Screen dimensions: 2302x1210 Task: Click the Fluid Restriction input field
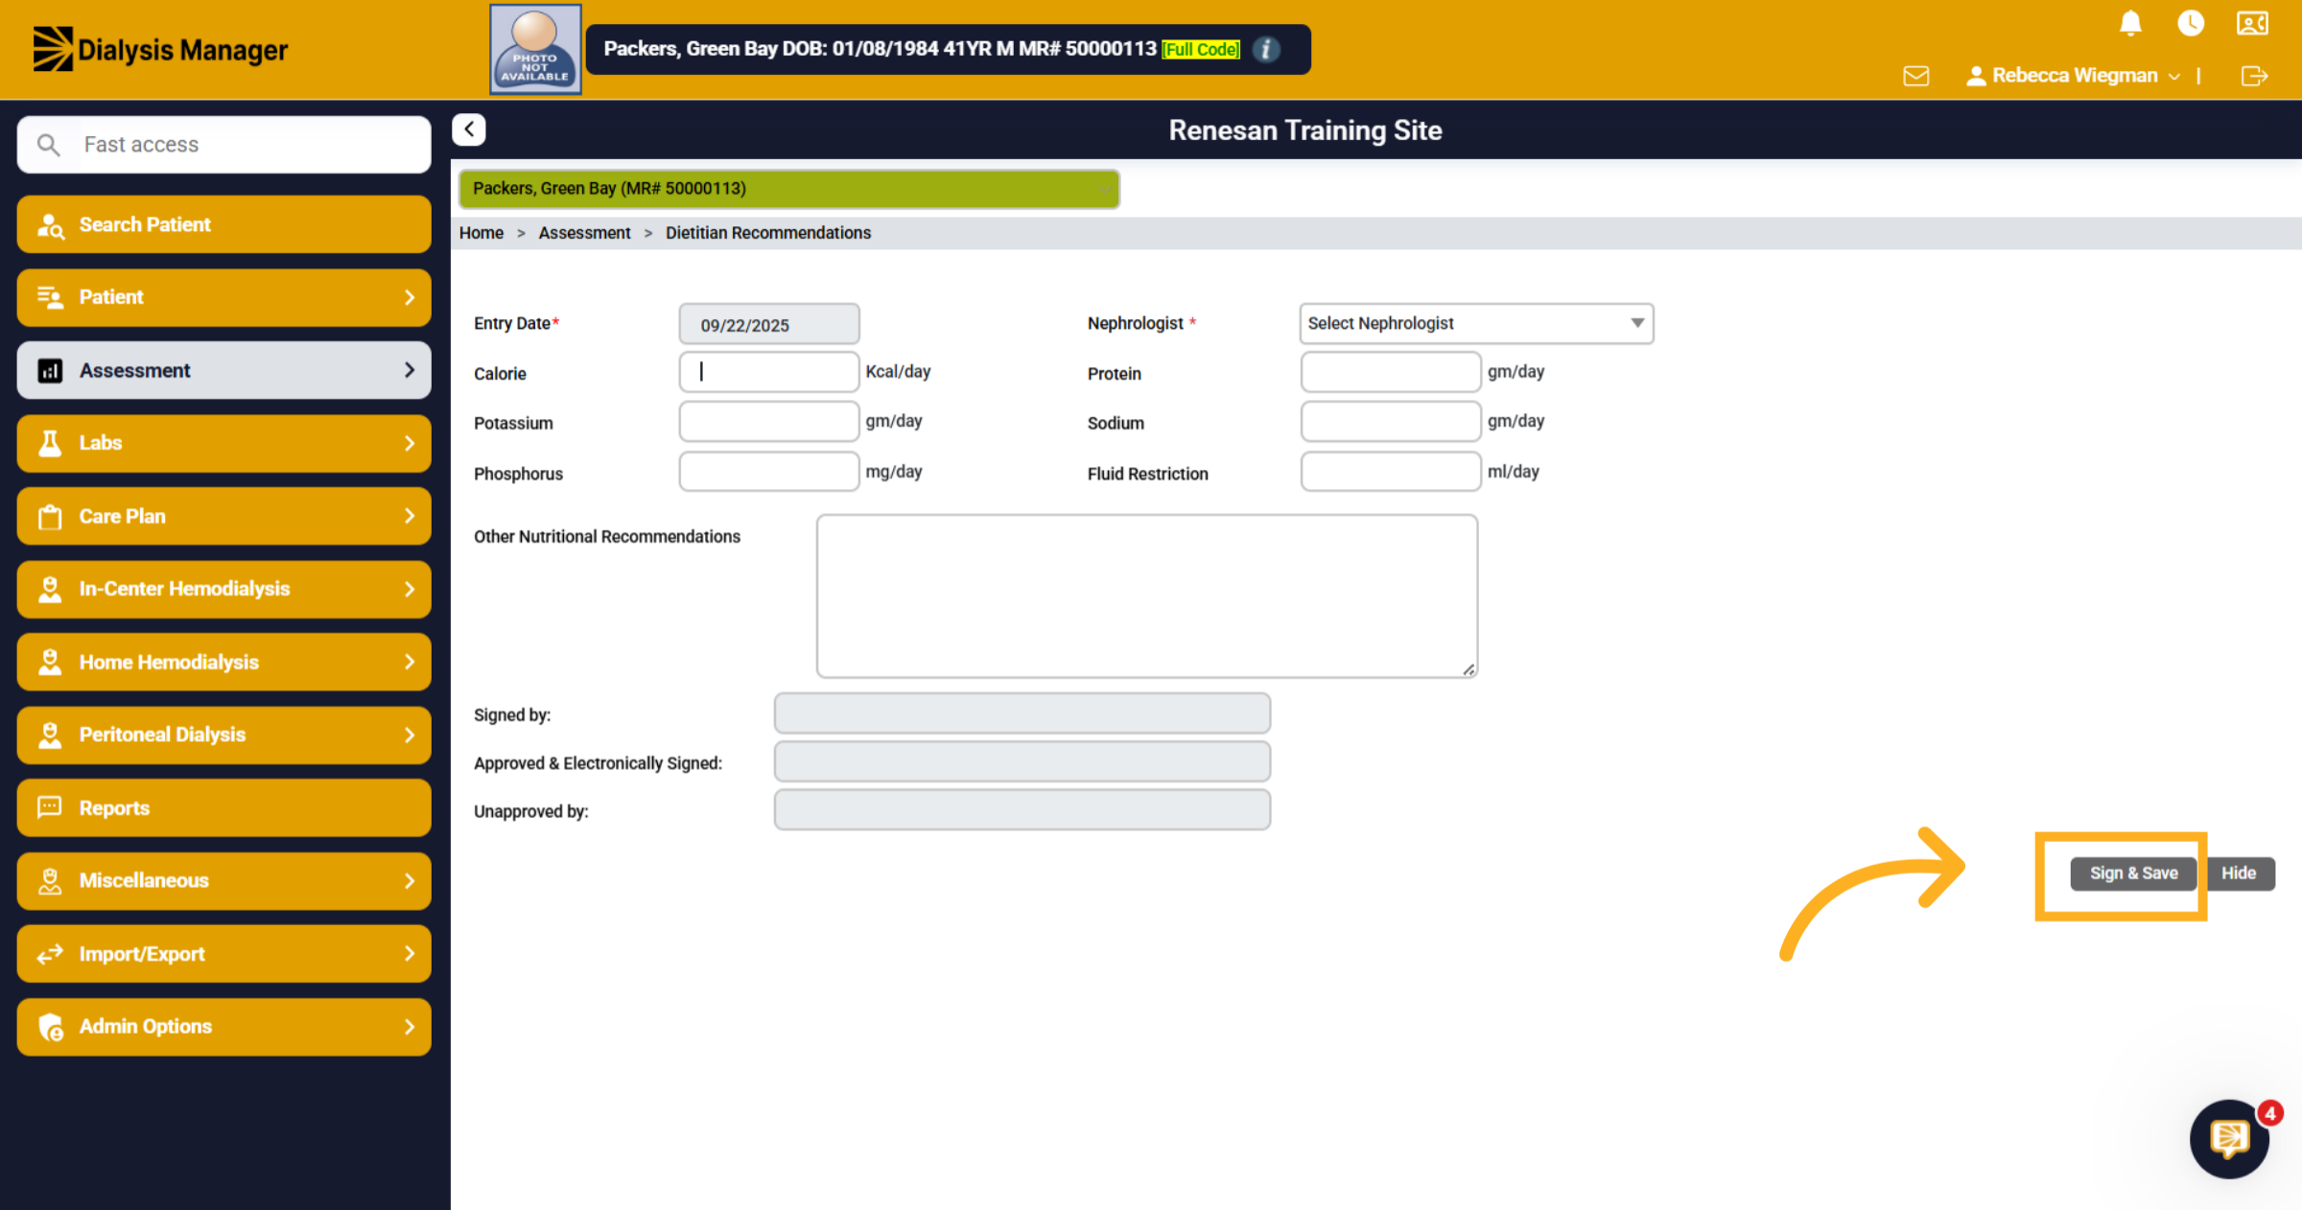pyautogui.click(x=1391, y=472)
